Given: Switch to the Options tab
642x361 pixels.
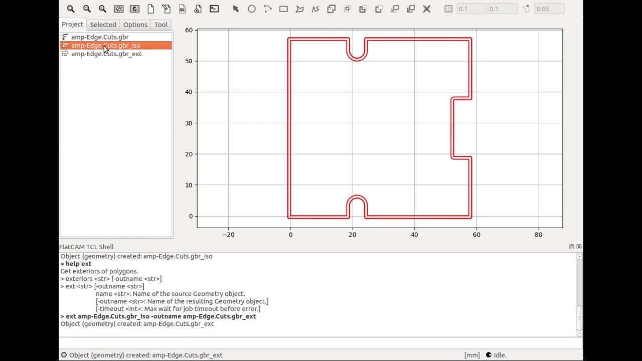Looking at the screenshot, I should (135, 25).
